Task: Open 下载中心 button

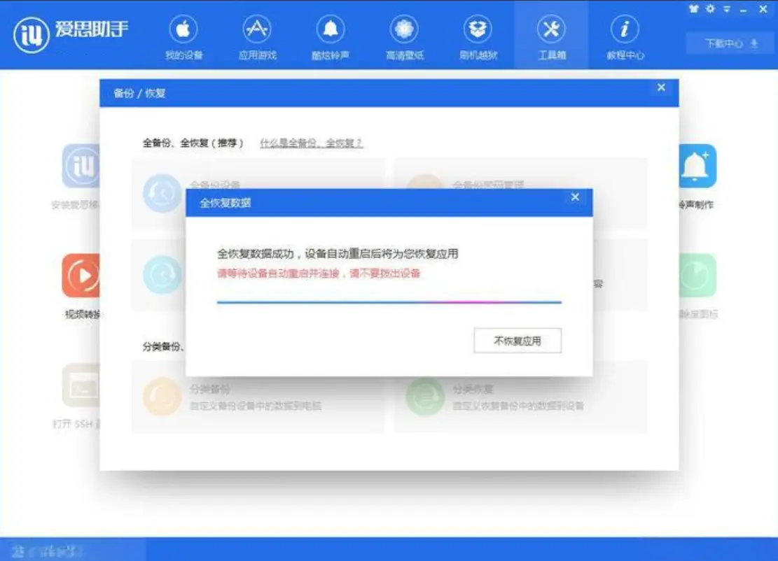Action: pos(731,43)
